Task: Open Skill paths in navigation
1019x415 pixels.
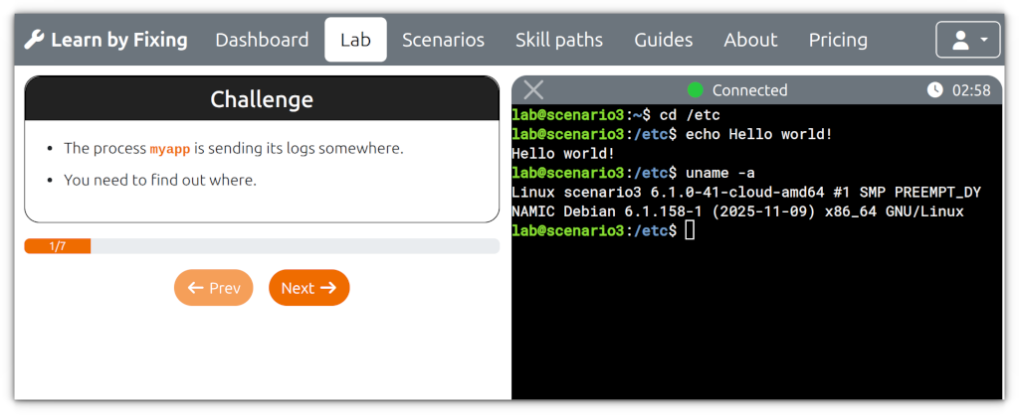Action: 559,40
